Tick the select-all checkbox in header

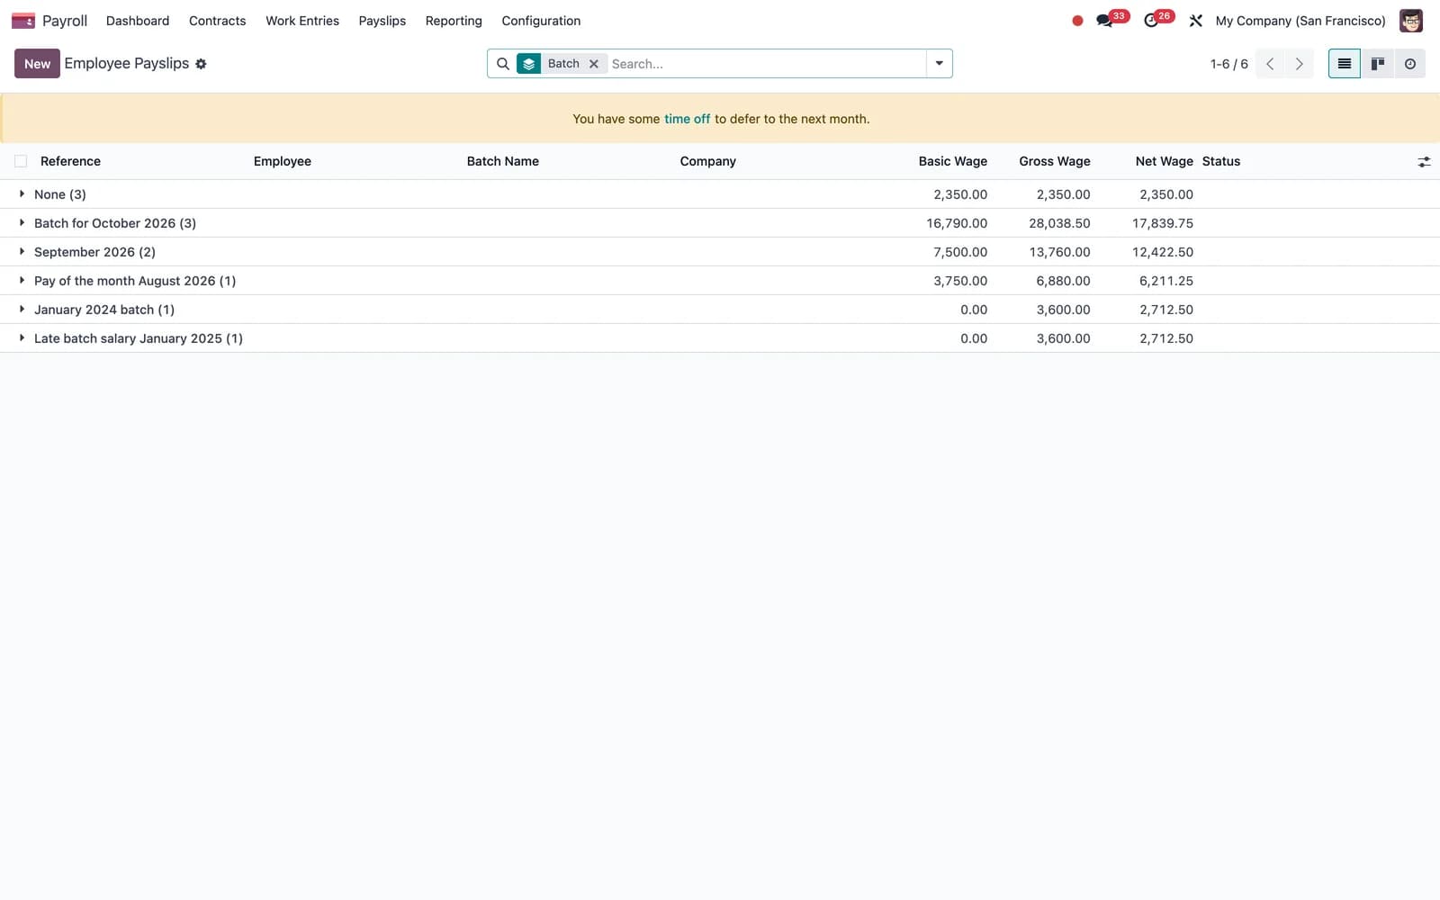point(21,161)
